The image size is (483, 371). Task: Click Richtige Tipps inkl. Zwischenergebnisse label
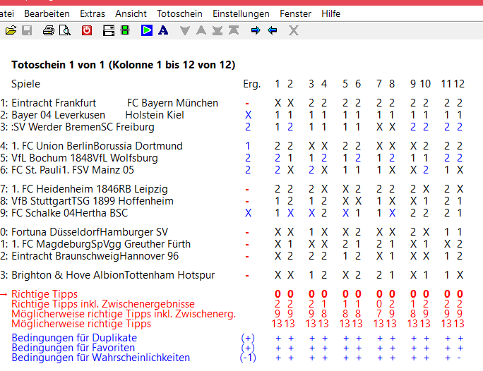pyautogui.click(x=103, y=304)
